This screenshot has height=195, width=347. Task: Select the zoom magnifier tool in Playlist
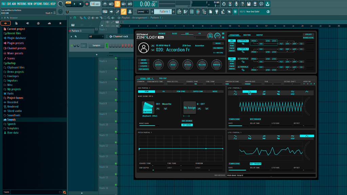(x=109, y=18)
